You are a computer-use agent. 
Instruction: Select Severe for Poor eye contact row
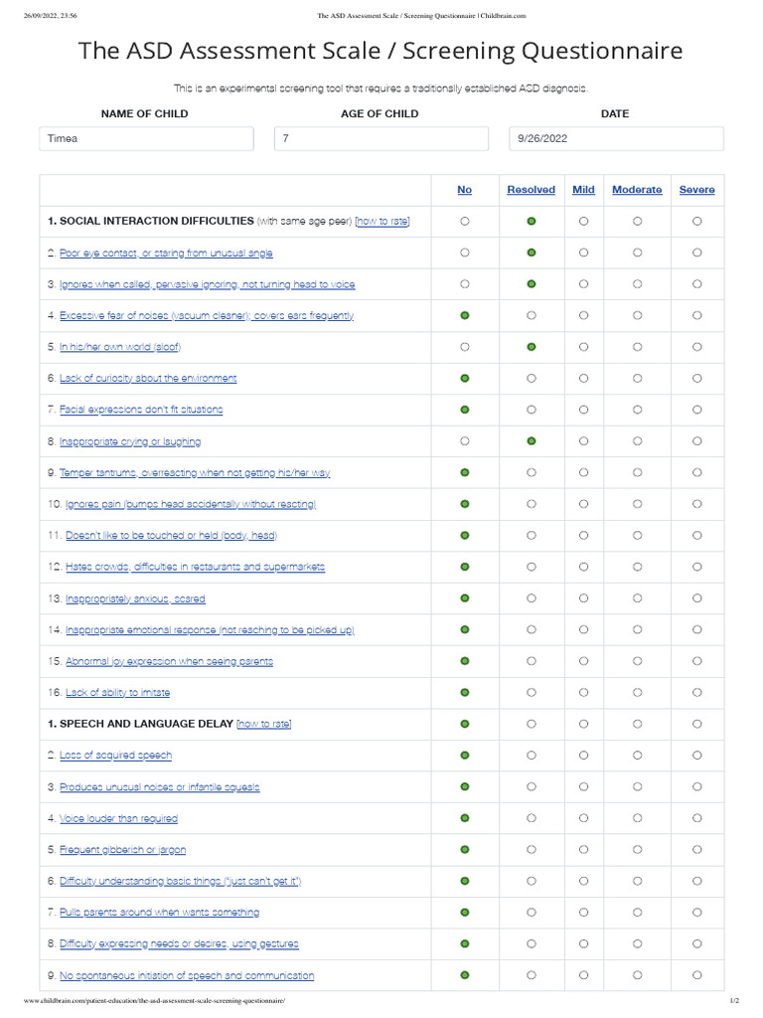[x=696, y=253]
